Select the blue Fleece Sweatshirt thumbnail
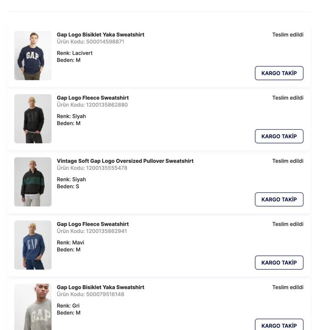Viewport: 330px width, 330px height. click(x=33, y=245)
